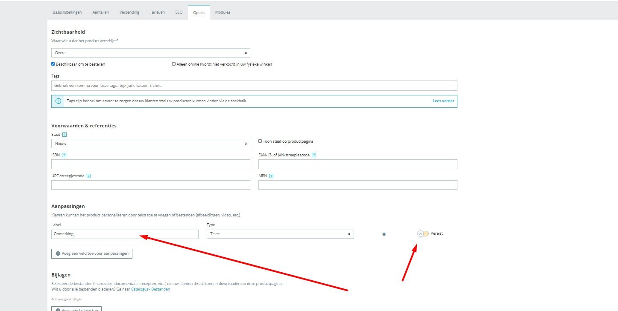Follow the Lees verder link
Viewport: 618px width, 311px height.
tap(443, 101)
